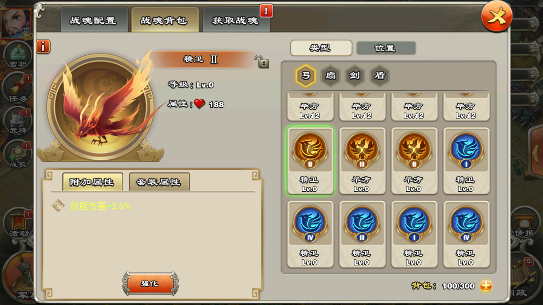543x305 pixels.
Task: Pick the blue 精卫 III soul
Action: (x=362, y=234)
